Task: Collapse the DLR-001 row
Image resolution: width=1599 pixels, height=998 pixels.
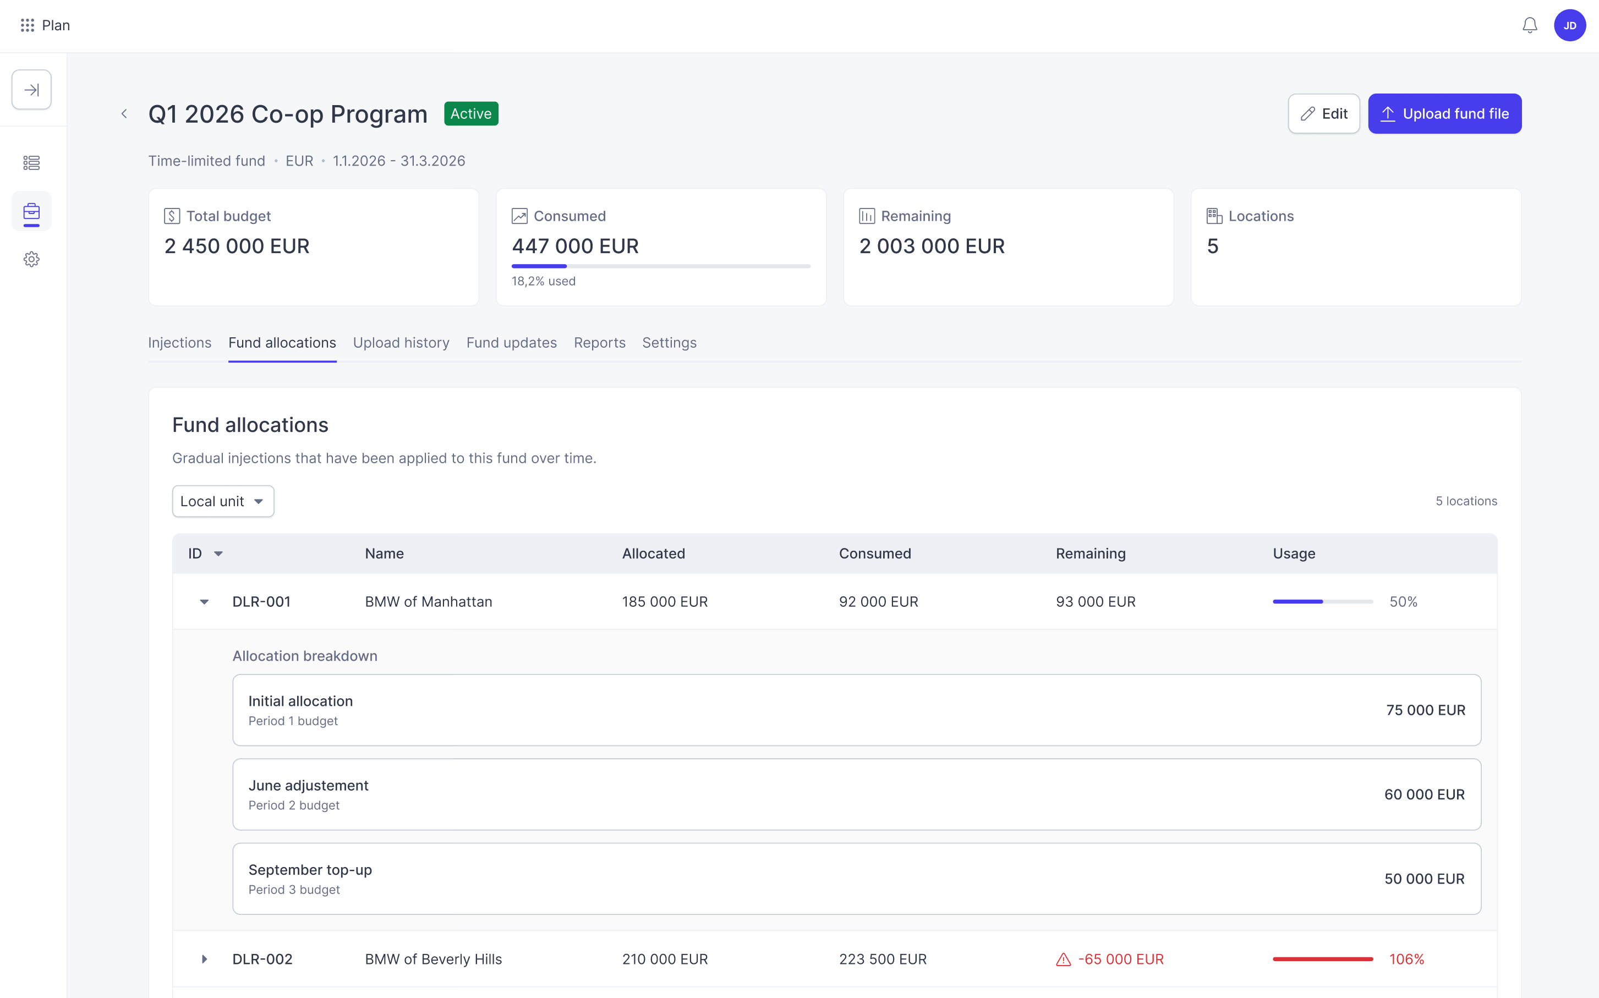Action: (x=204, y=601)
